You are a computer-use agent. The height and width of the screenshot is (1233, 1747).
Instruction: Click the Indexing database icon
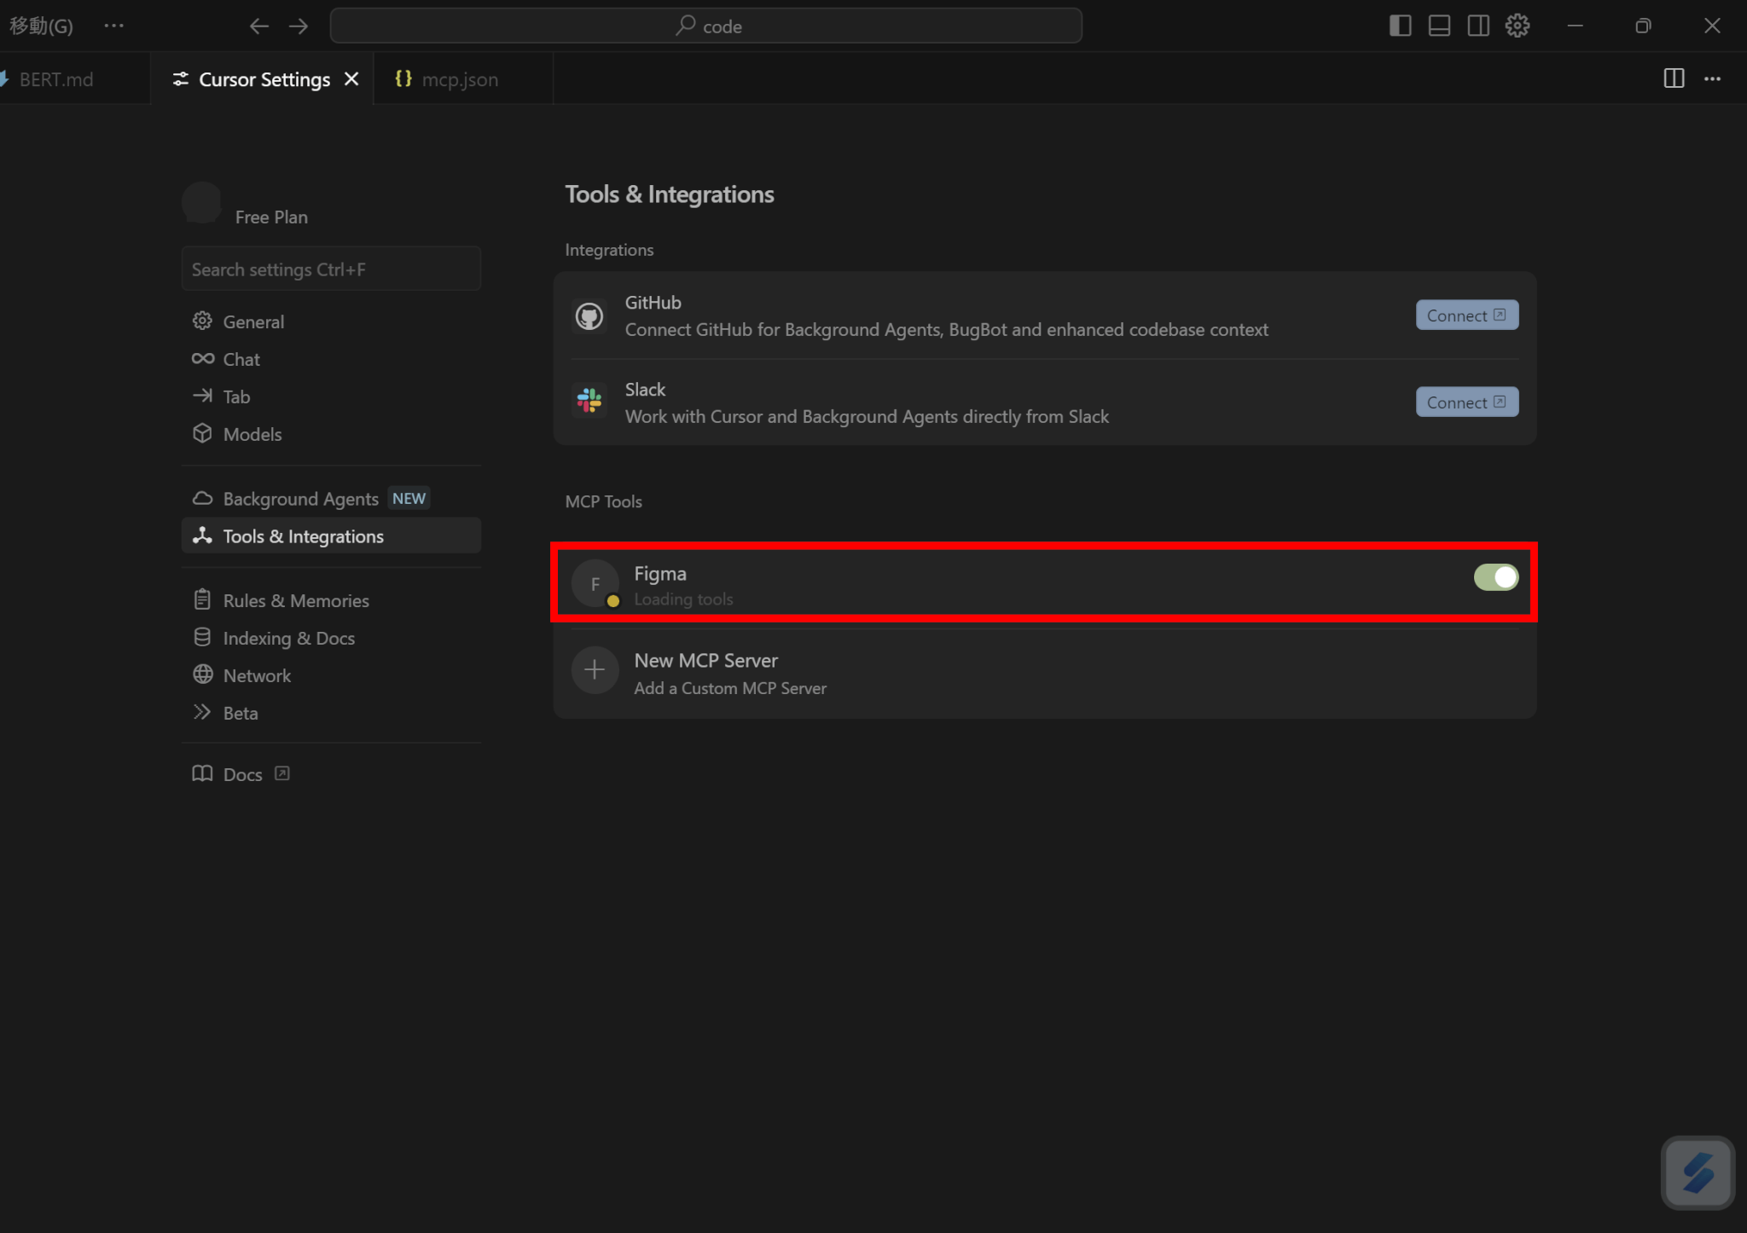(x=202, y=637)
